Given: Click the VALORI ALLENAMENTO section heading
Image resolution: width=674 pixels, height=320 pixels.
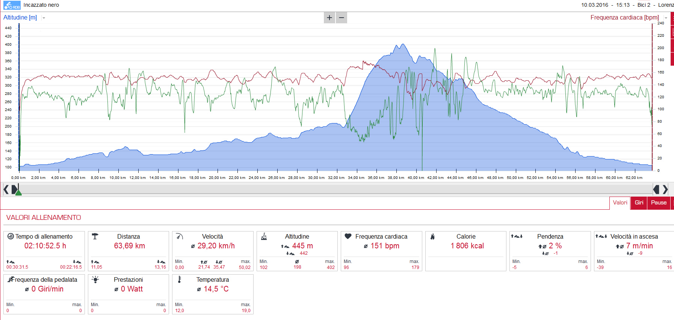Looking at the screenshot, I should (x=44, y=218).
